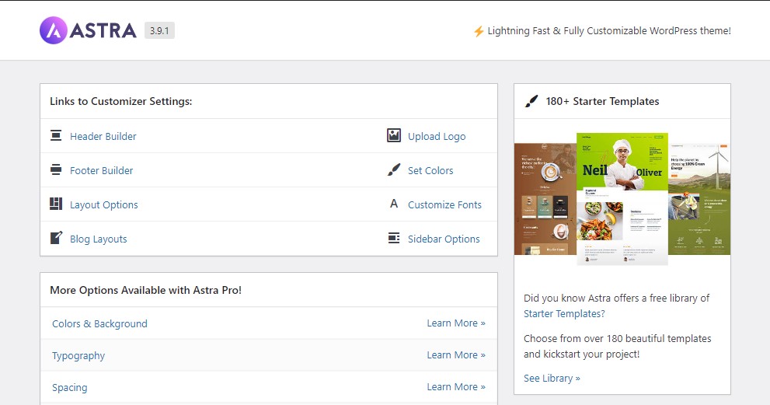Click the Lightning Fast tagline text
Image resolution: width=770 pixels, height=405 pixels.
point(609,31)
